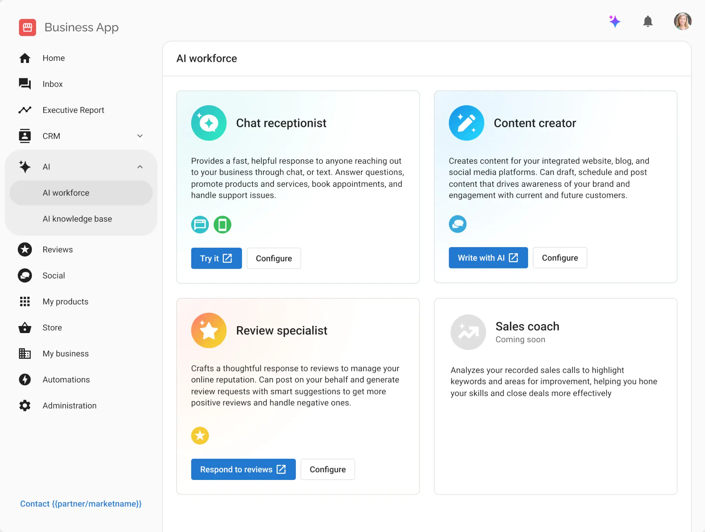The height and width of the screenshot is (532, 705).
Task: Click the Business App logo
Action: (x=27, y=27)
